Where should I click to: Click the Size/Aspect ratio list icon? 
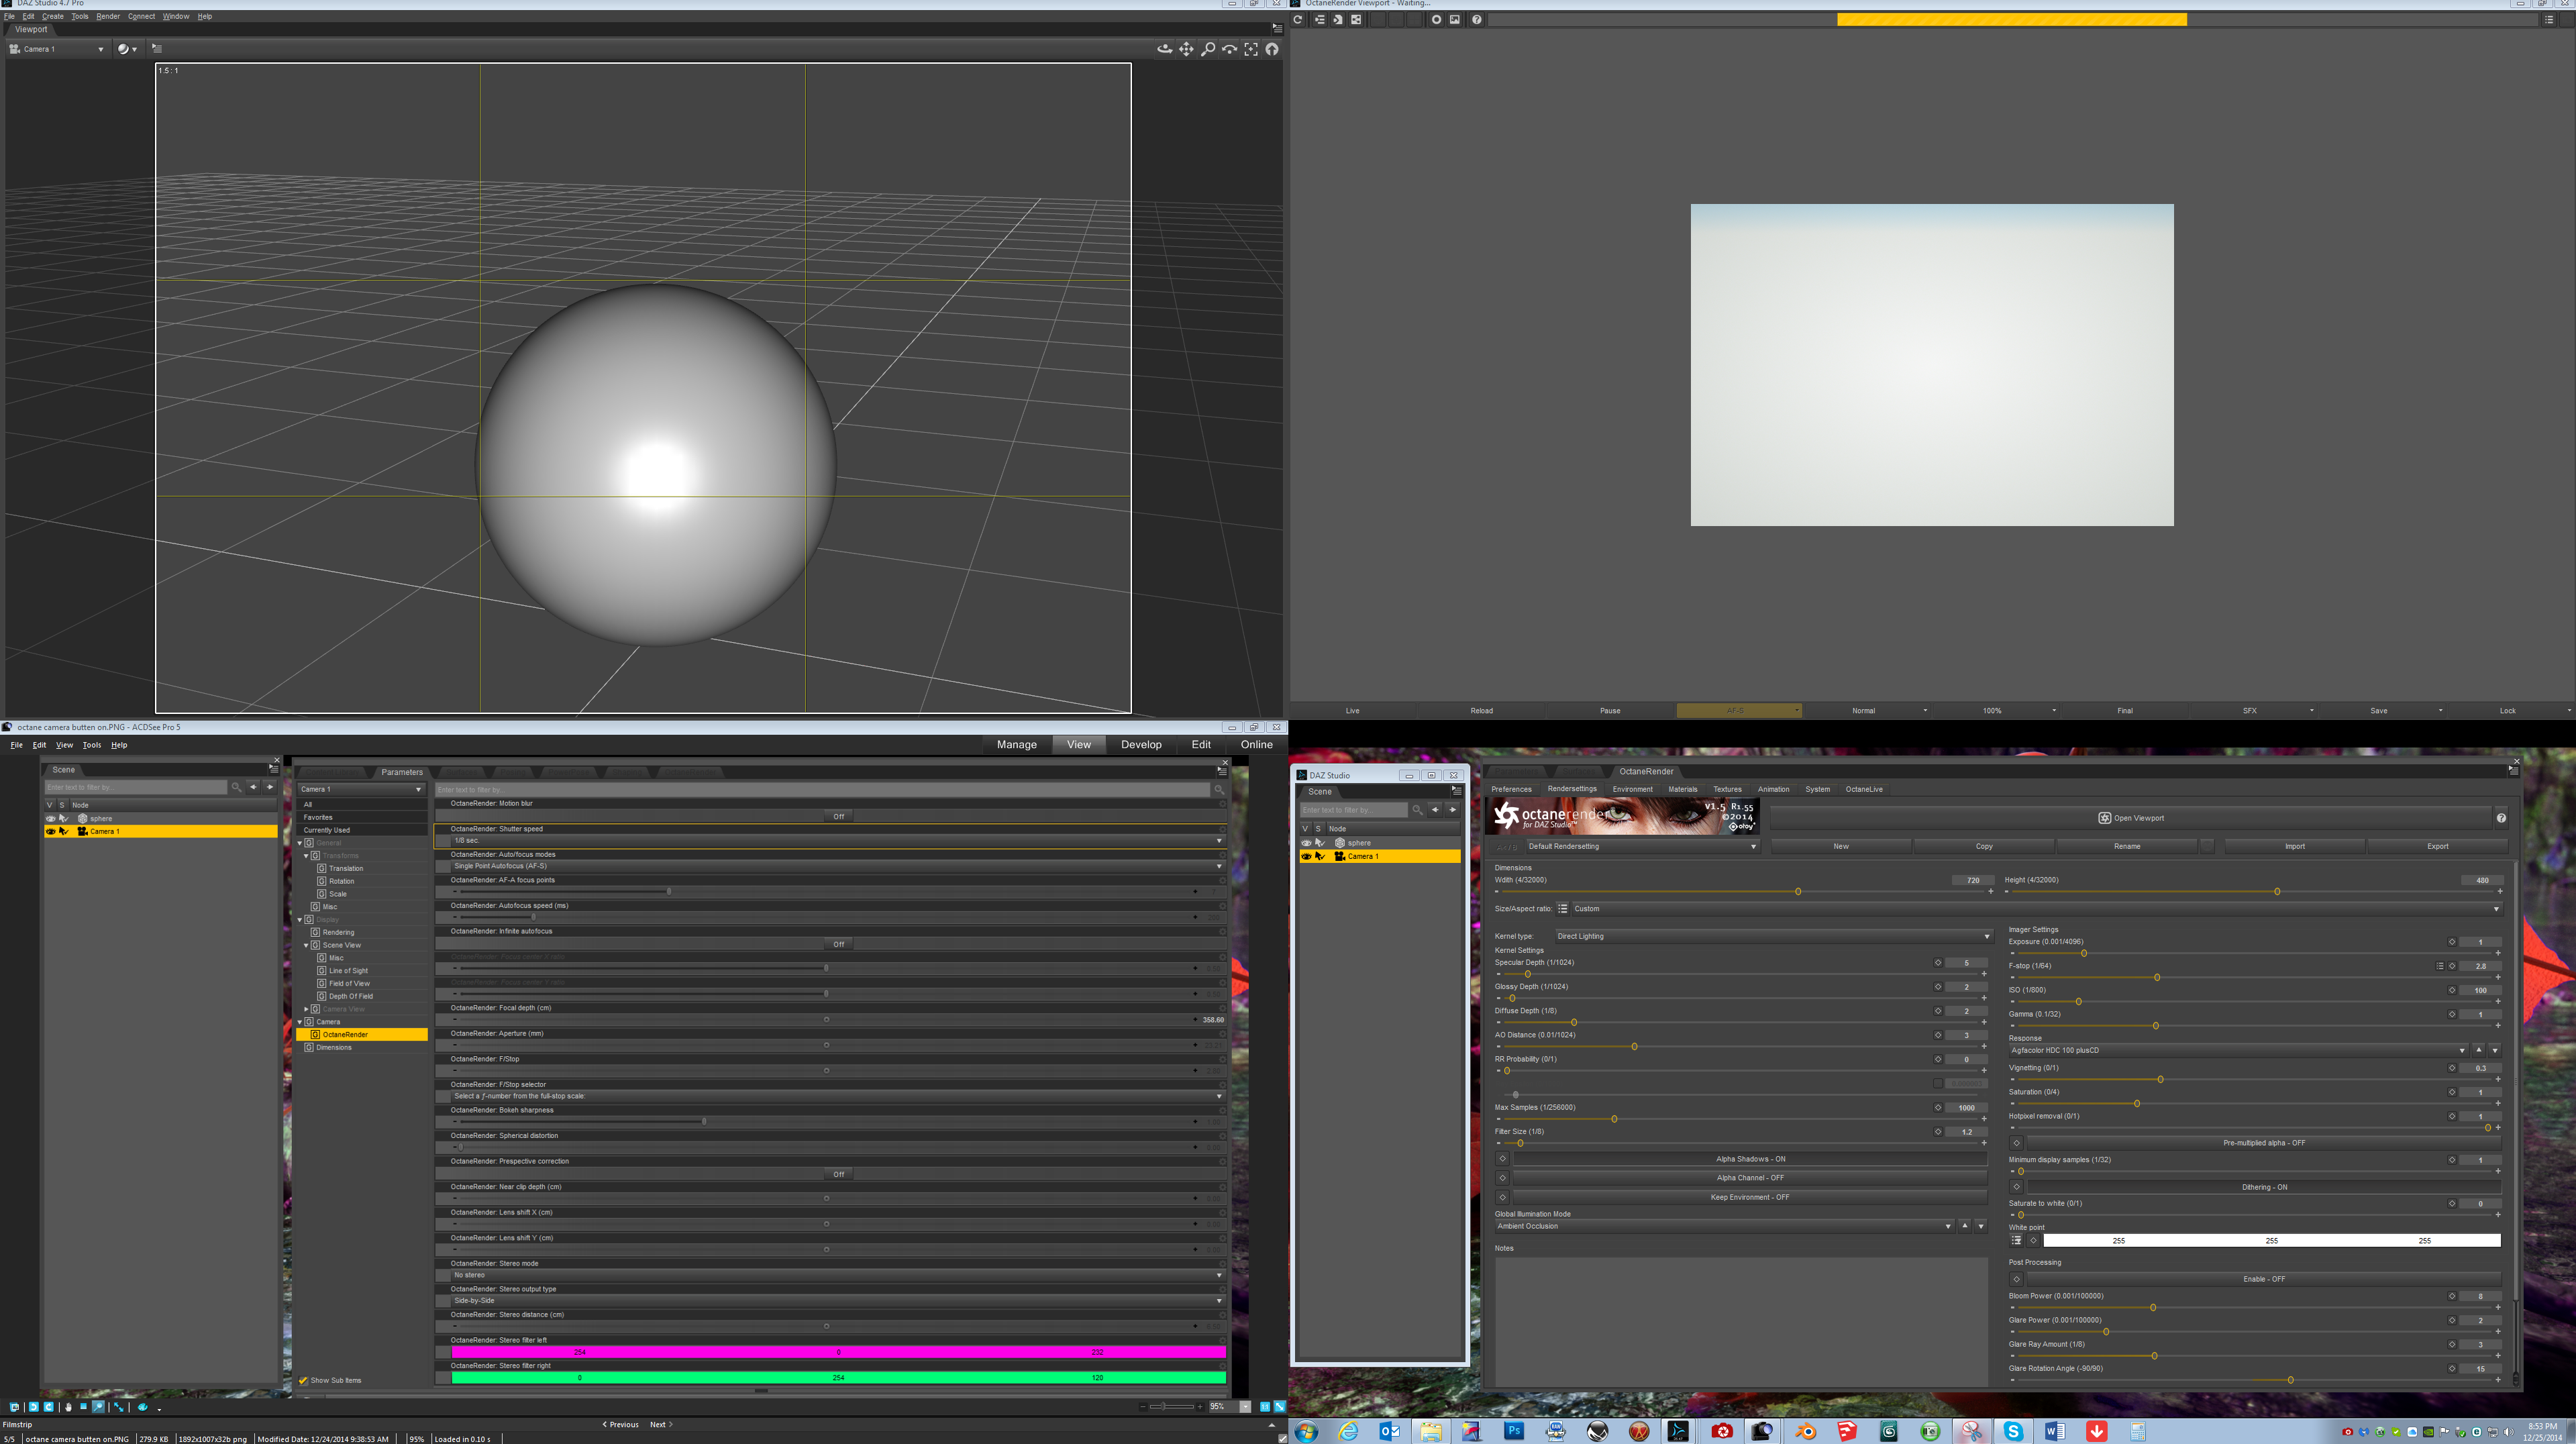click(x=1562, y=909)
